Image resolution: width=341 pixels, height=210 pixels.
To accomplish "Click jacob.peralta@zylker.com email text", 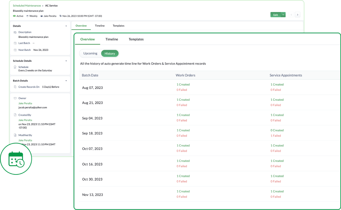I will click(33, 107).
